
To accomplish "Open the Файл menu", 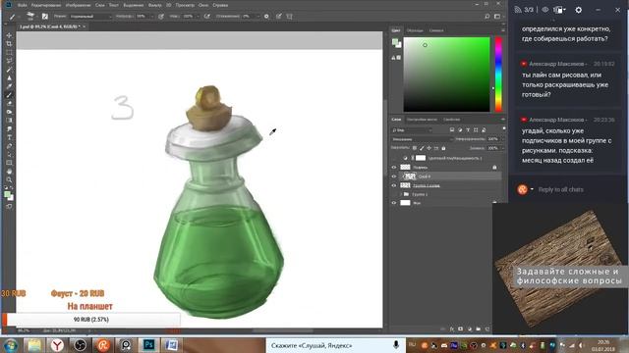I will (x=22, y=5).
